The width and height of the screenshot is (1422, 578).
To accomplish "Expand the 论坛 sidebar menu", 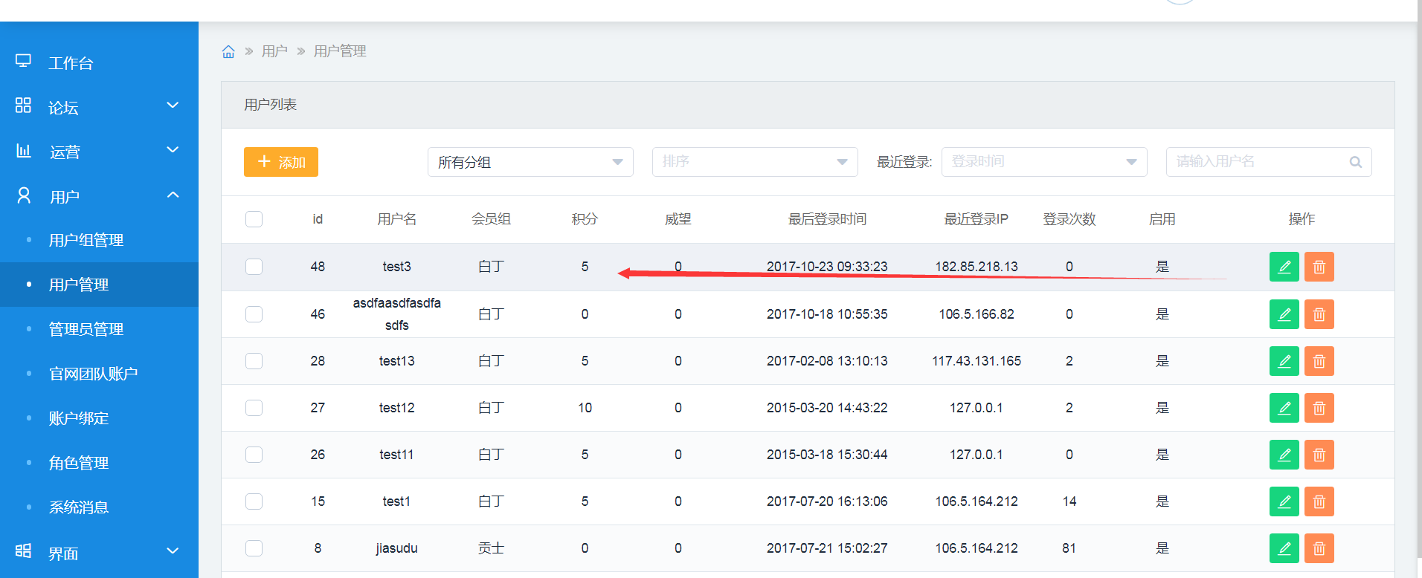I will tap(99, 107).
